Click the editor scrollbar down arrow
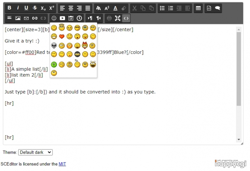Screen dimensions: 250x171 (x=239, y=140)
